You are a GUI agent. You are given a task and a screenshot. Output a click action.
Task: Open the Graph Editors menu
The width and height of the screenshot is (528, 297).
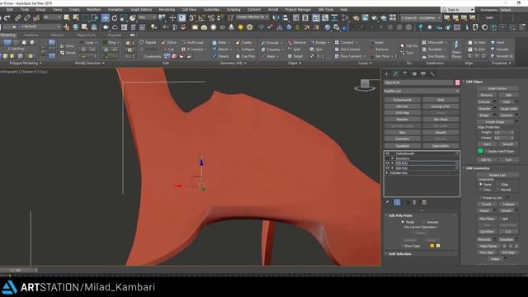tap(141, 10)
